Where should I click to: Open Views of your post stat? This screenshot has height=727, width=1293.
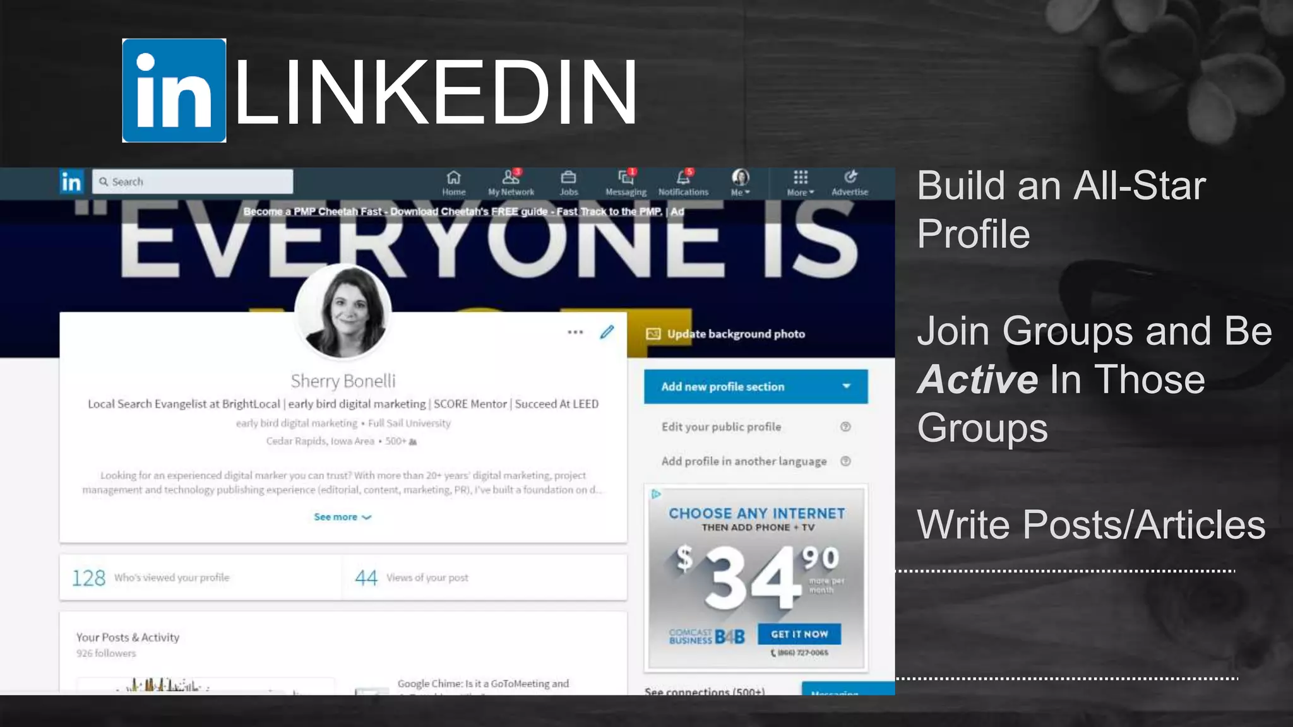pos(485,577)
